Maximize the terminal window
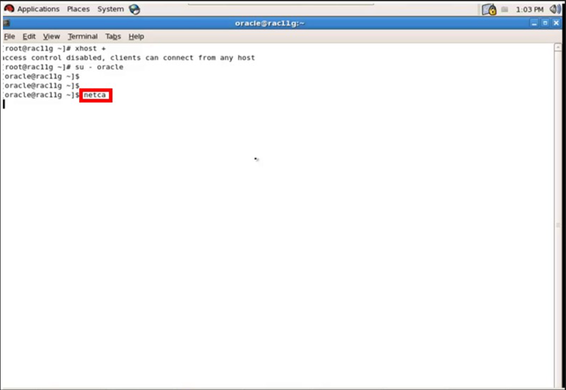566x390 pixels. coord(545,23)
